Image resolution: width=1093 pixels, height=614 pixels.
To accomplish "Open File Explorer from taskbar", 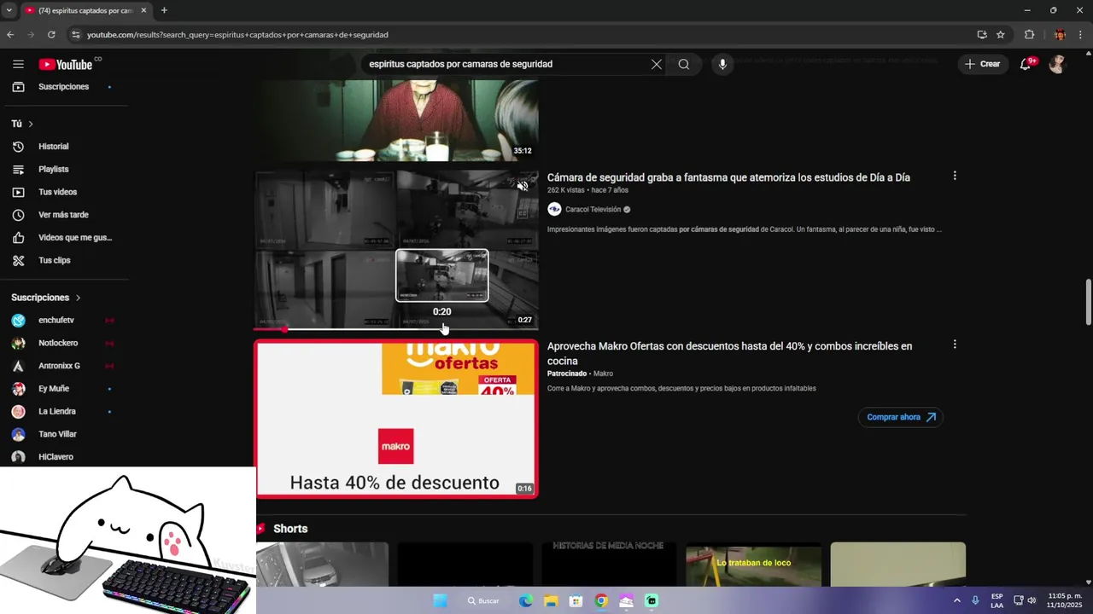I will [x=551, y=600].
